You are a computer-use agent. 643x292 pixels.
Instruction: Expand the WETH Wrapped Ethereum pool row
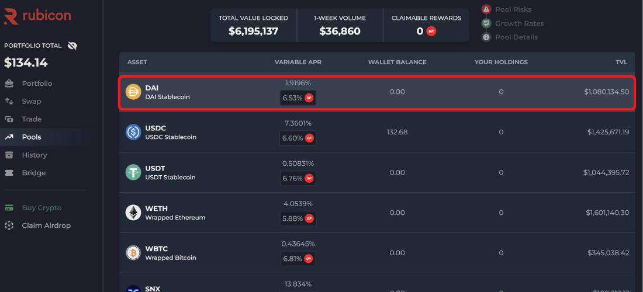point(377,213)
